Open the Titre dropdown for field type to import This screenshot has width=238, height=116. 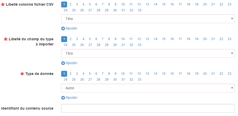pos(148,53)
